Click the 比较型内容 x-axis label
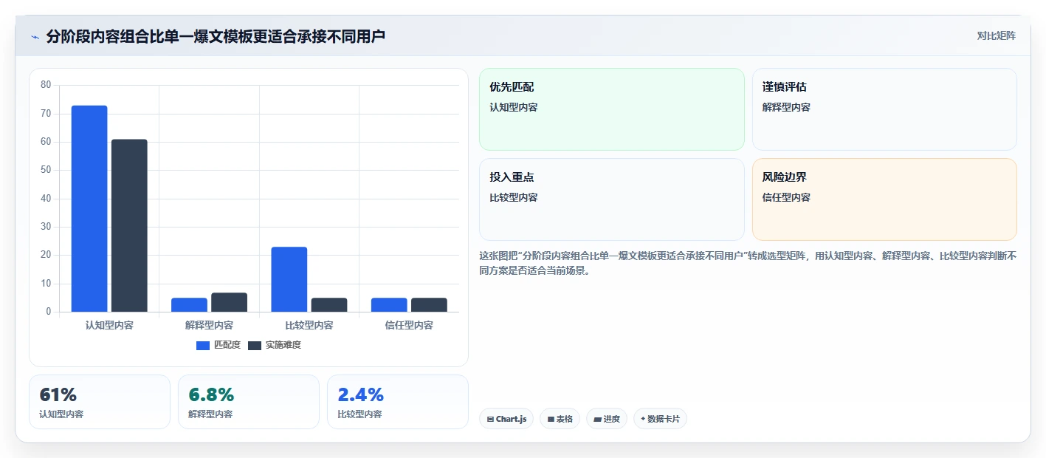The width and height of the screenshot is (1046, 458). coord(309,325)
